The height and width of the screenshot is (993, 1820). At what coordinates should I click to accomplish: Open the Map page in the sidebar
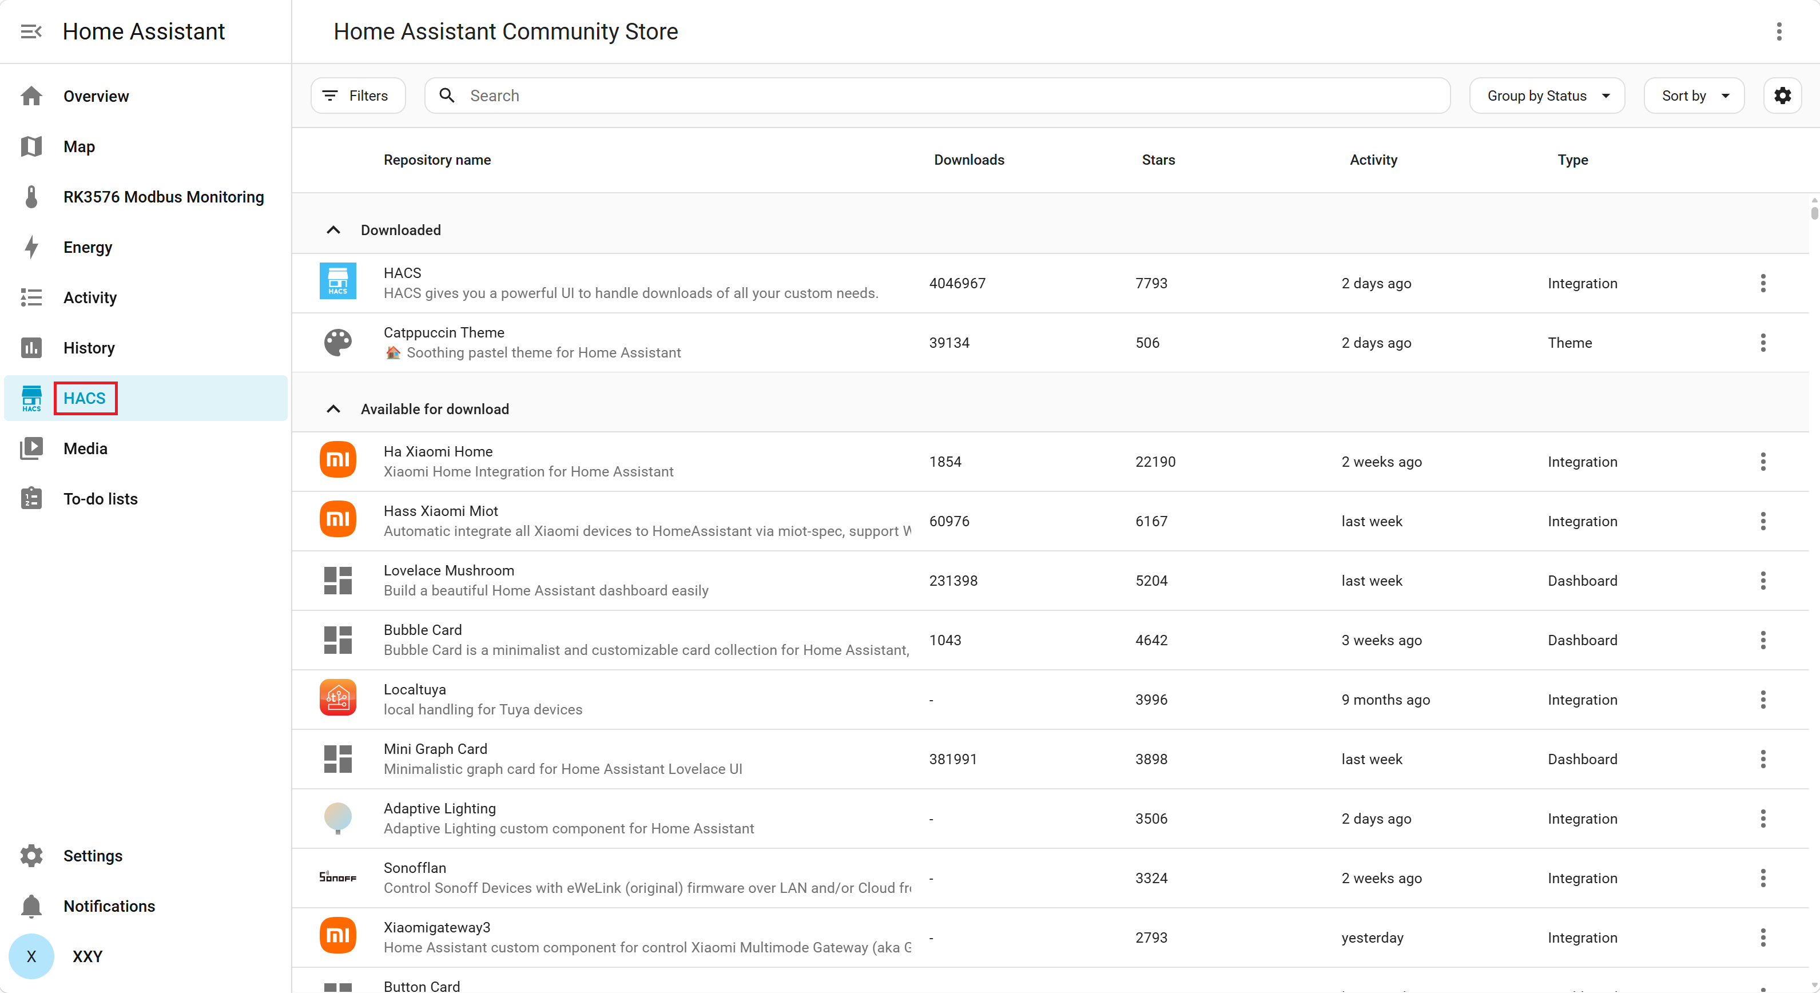[145, 146]
